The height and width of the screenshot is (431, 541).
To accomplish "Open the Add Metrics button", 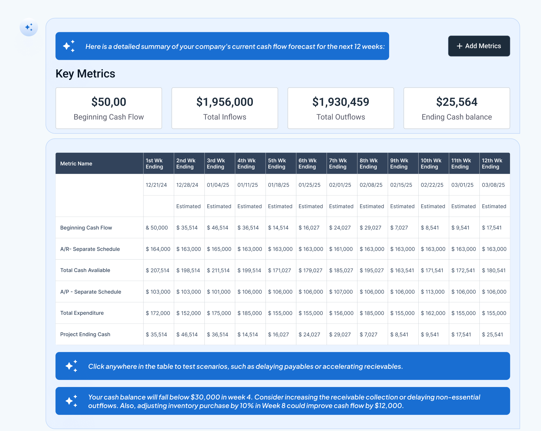I will pyautogui.click(x=479, y=46).
